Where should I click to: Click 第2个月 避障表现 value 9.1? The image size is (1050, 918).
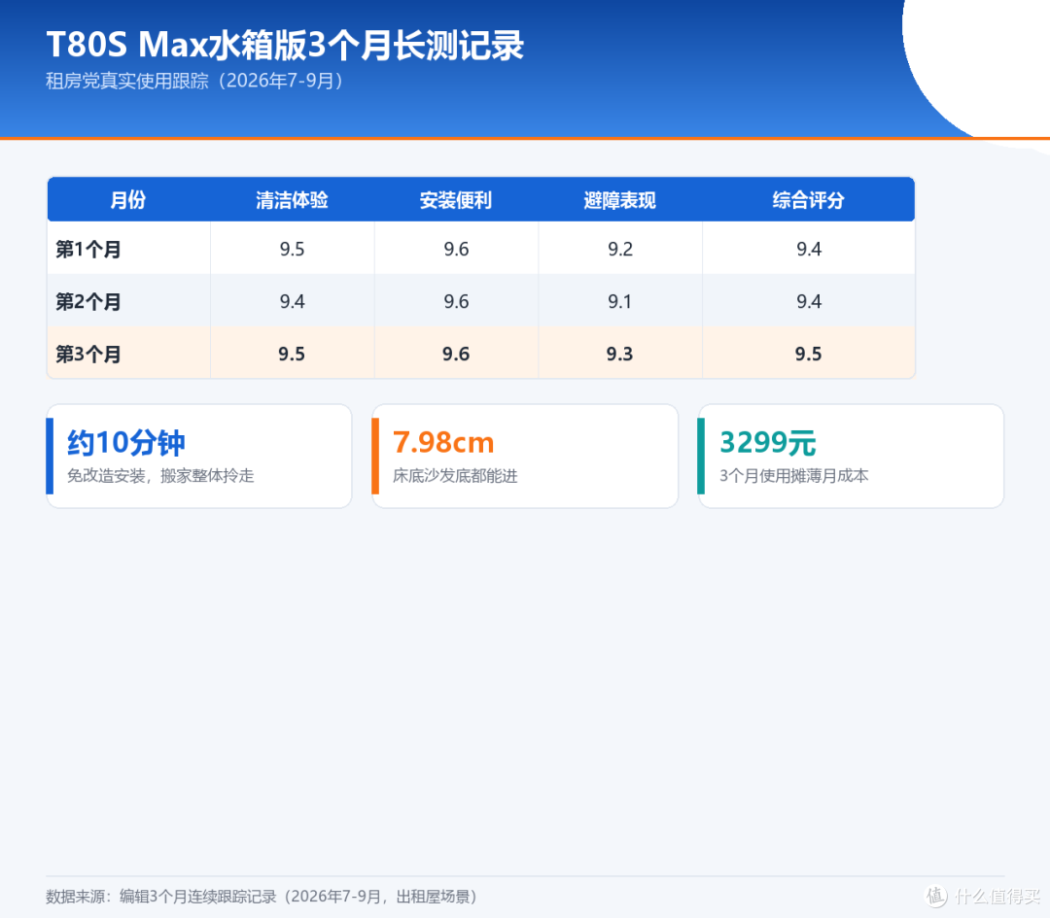click(620, 302)
